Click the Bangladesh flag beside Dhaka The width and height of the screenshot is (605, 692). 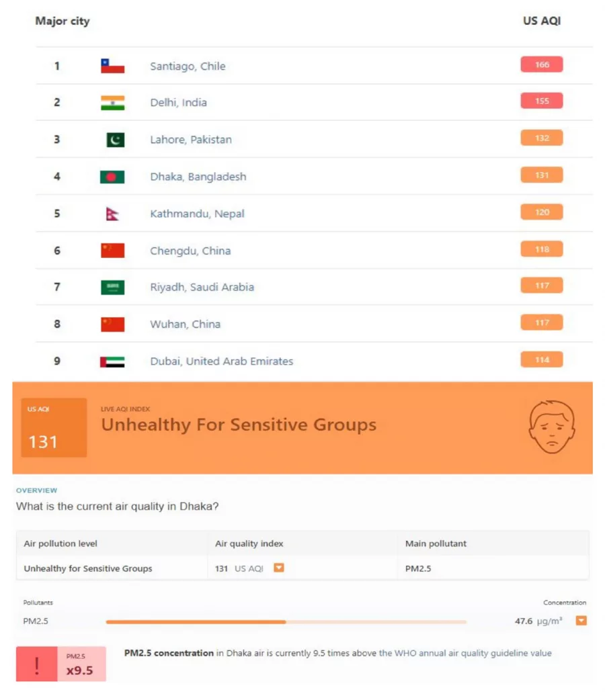(111, 176)
